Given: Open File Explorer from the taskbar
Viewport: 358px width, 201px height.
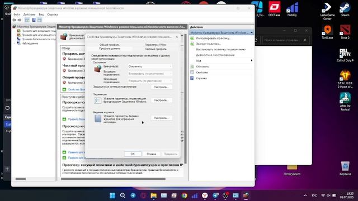Looking at the screenshot, I should 153,195.
